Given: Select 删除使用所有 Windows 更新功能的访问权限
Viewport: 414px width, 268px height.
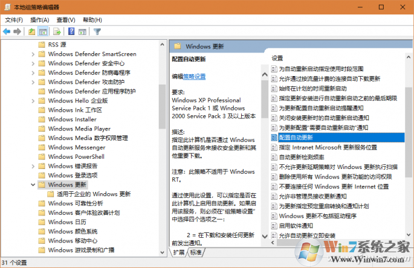Looking at the screenshot, I should pos(335,177).
